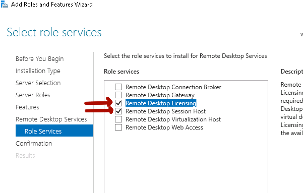
Task: Select Remote Desktop Services step
Action: tap(51, 119)
